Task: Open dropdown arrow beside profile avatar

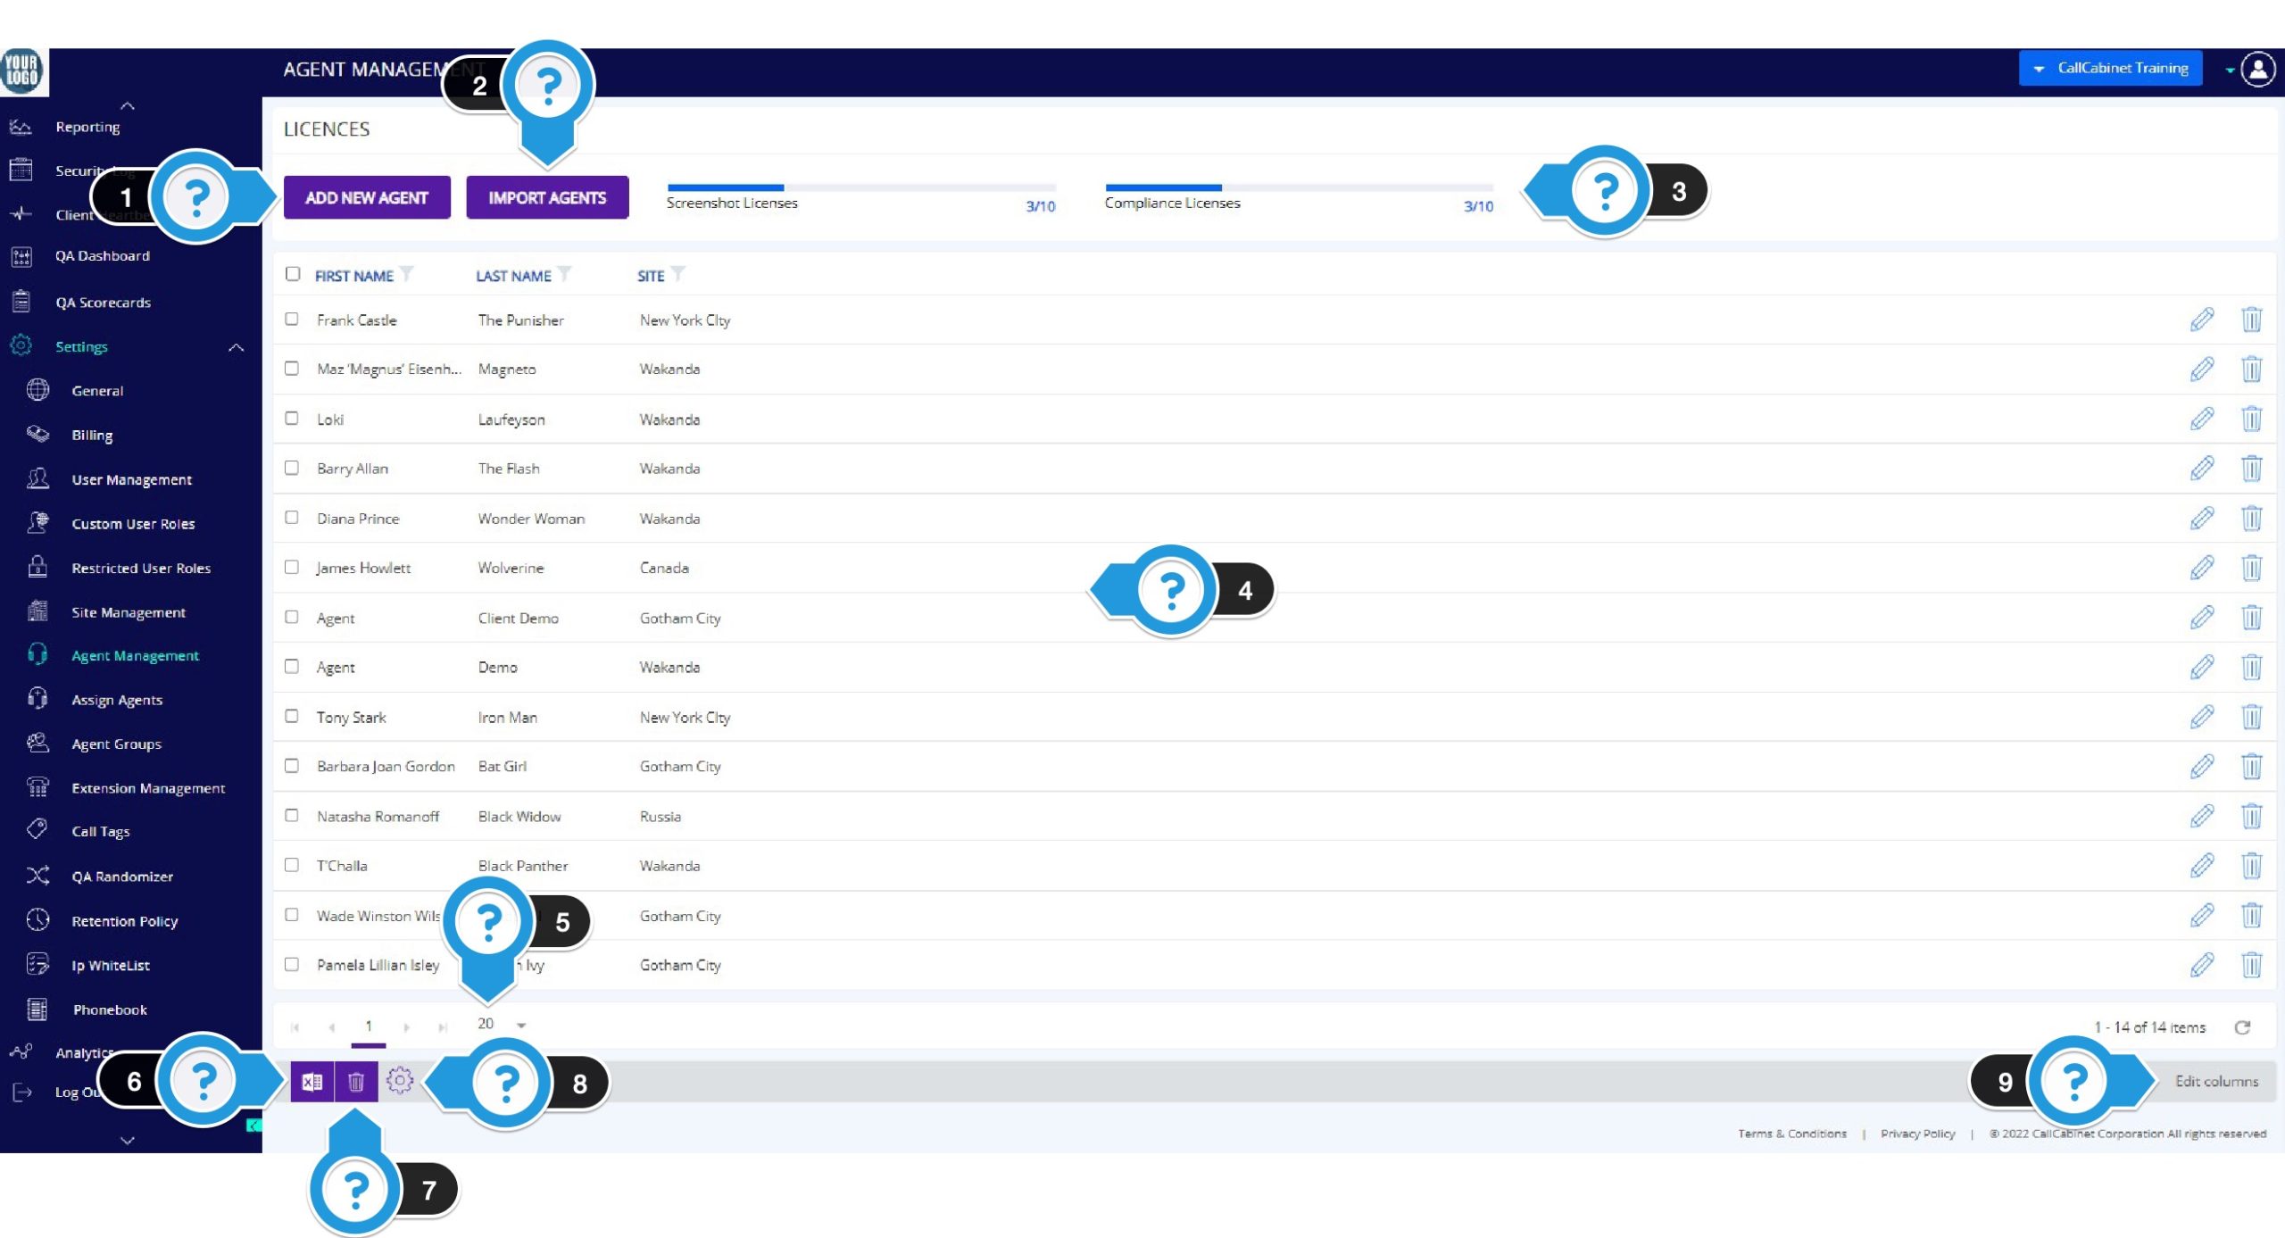Action: click(x=2230, y=70)
